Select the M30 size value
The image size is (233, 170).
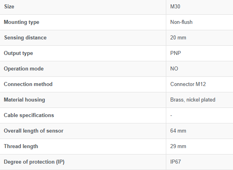click(175, 6)
